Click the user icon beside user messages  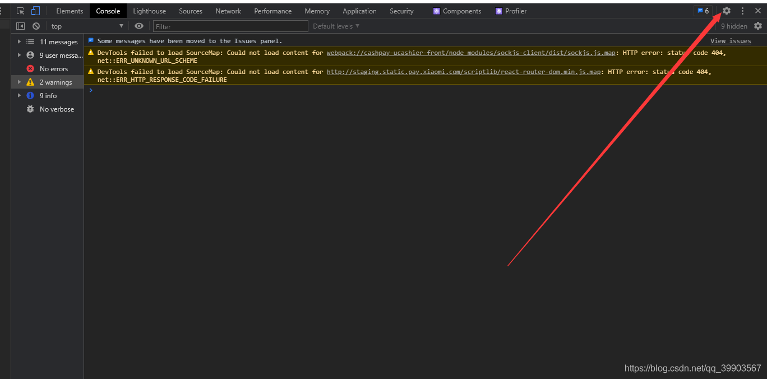coord(30,55)
